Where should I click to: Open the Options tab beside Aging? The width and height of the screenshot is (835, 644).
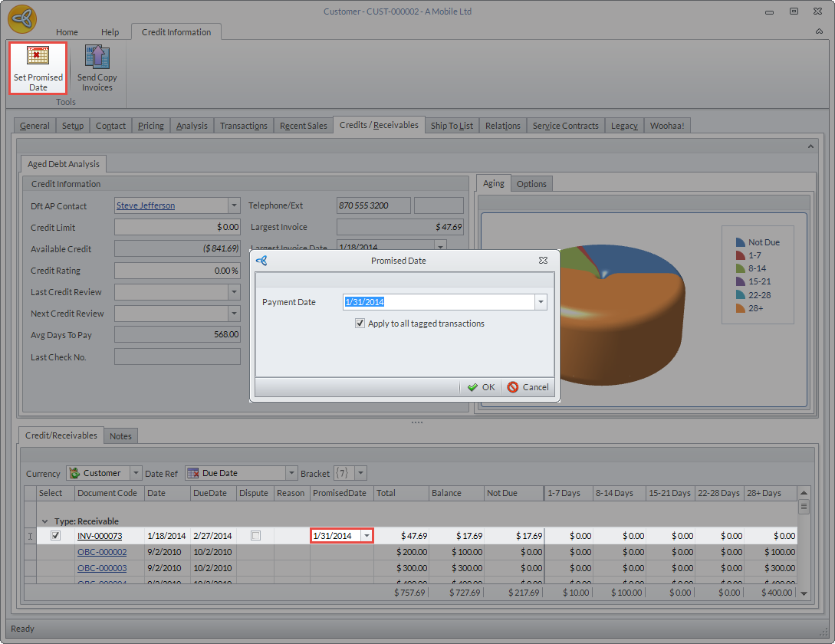(531, 184)
